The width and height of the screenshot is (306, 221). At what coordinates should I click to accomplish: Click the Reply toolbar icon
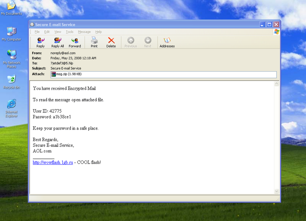point(41,42)
